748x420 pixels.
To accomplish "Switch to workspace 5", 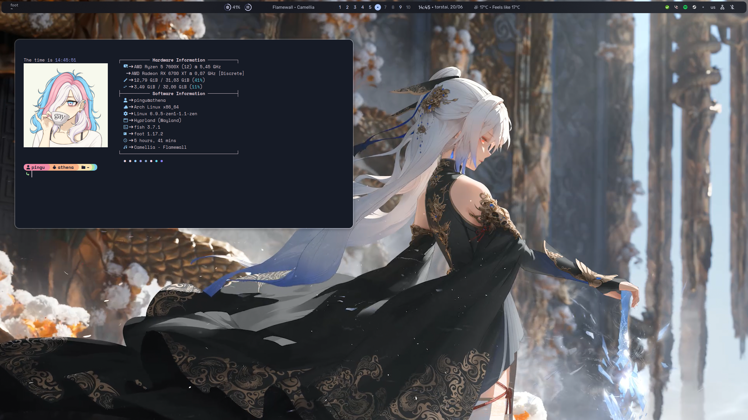I will tap(370, 7).
